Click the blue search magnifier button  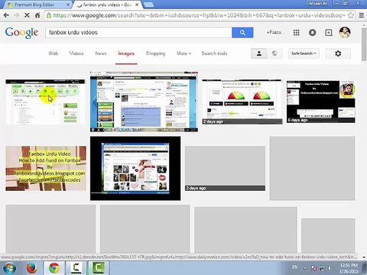[242, 33]
